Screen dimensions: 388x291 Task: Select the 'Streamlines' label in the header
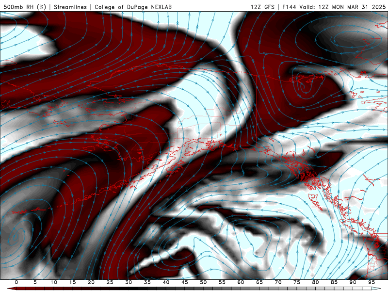point(70,7)
